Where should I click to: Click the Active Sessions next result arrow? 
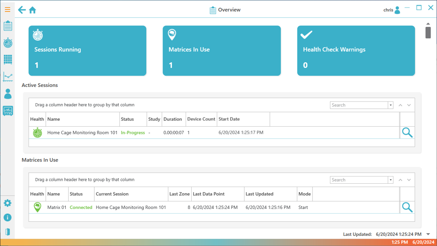[409, 105]
